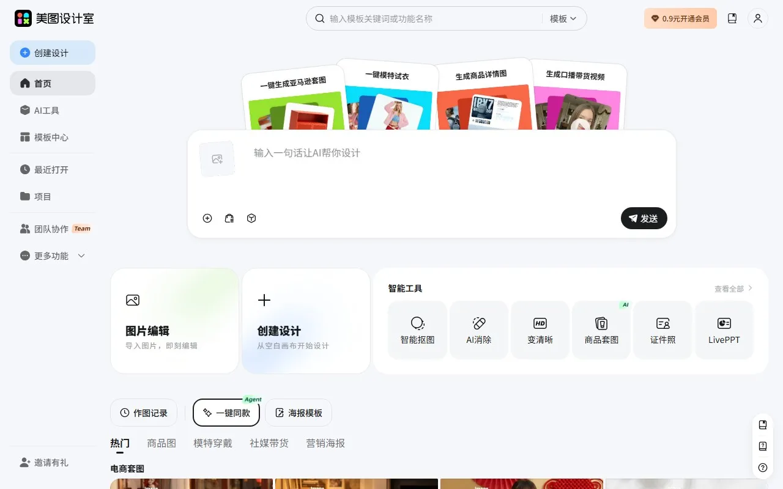Open the AI消除 eraser tool
The height and width of the screenshot is (489, 783).
click(478, 329)
